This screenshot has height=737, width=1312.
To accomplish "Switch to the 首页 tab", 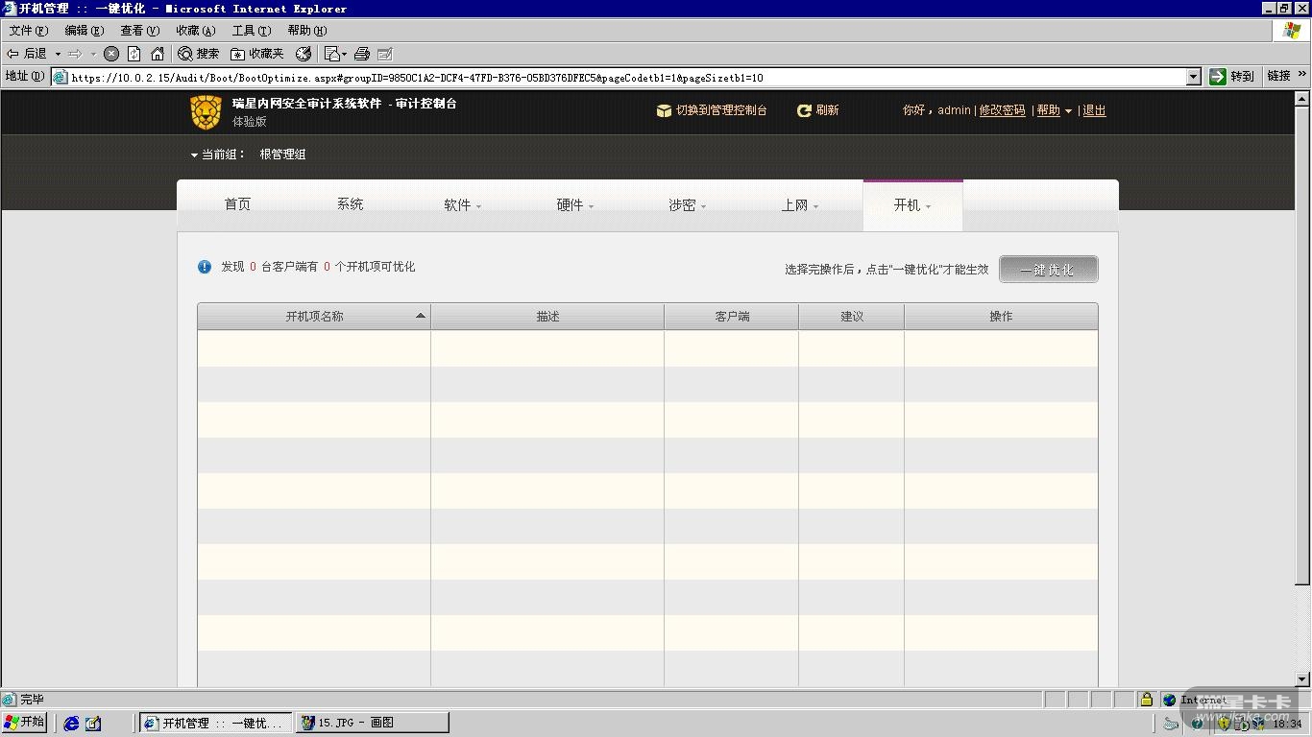I will [237, 204].
